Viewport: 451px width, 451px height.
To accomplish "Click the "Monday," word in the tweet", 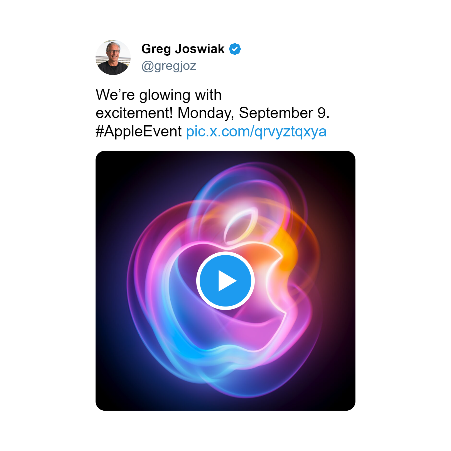I will pyautogui.click(x=206, y=113).
